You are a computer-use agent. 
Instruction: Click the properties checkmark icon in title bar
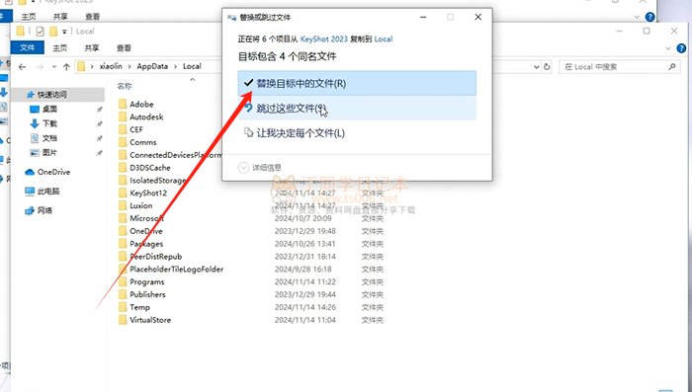tap(40, 32)
